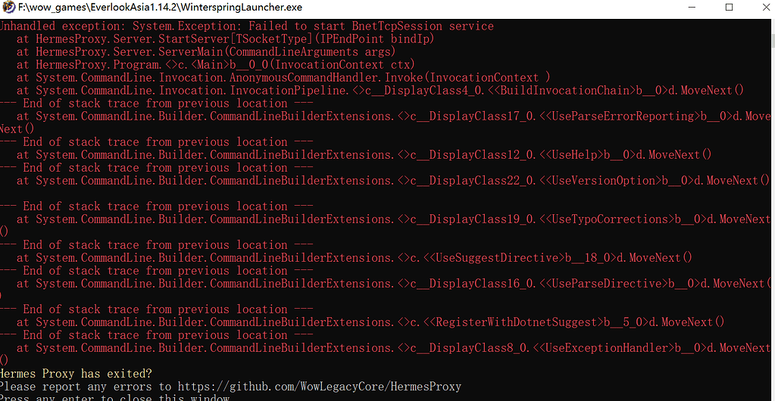Screen dimensions: 775x401
Task: Click the WinterspringLauncher icon in title bar
Action: pyautogui.click(x=8, y=8)
